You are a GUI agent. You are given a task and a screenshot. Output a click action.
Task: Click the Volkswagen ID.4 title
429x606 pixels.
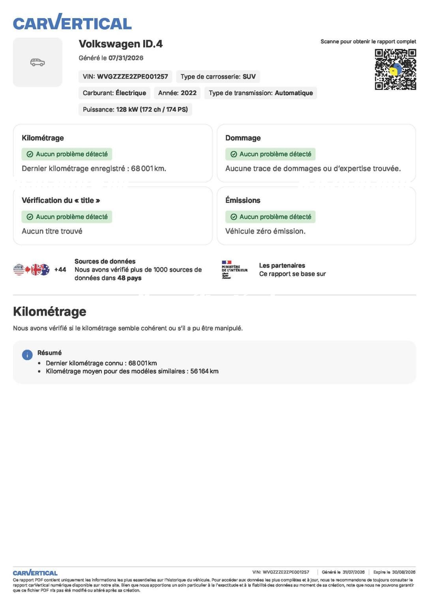tap(121, 44)
